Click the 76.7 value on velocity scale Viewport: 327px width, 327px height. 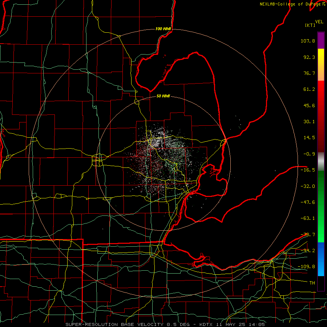[x=309, y=73]
